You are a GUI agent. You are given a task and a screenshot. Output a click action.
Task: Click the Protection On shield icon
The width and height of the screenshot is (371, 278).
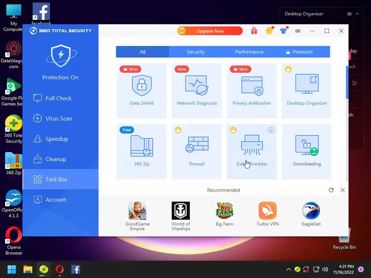pyautogui.click(x=61, y=56)
